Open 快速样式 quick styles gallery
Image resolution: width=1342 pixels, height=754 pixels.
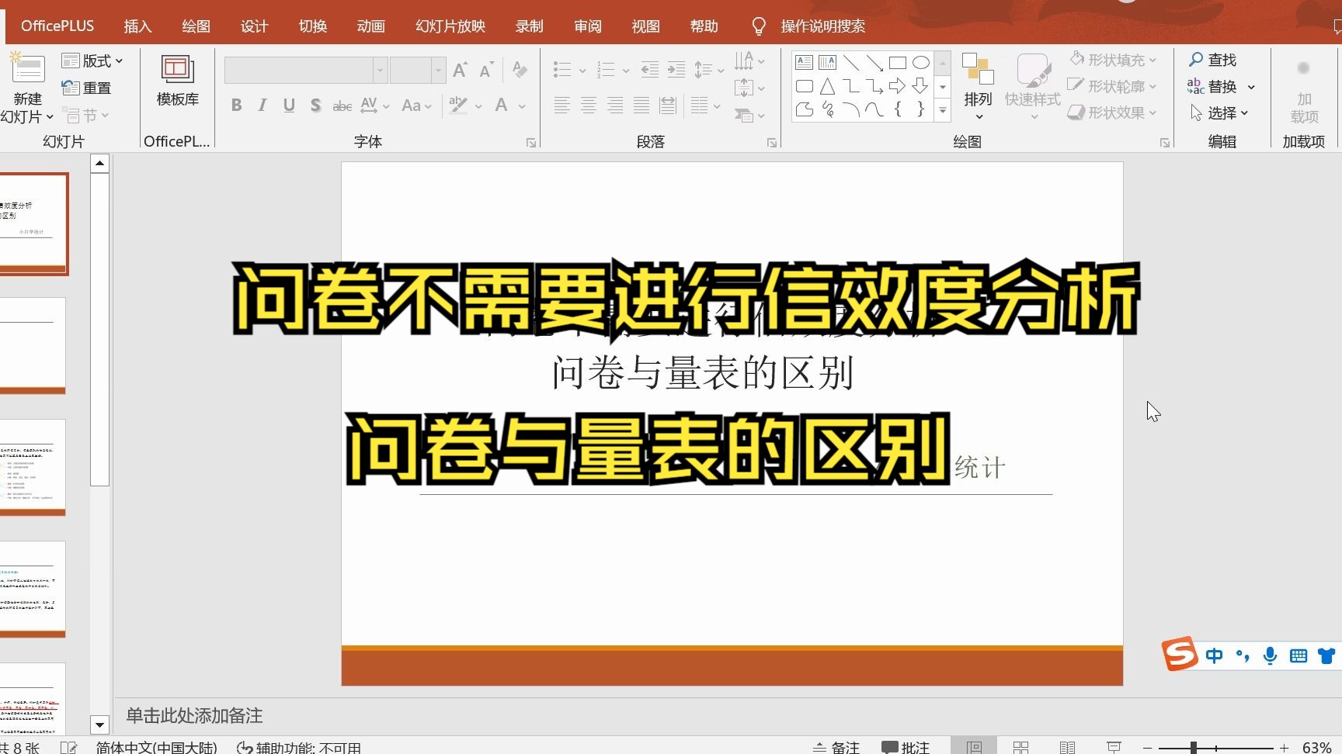tap(1033, 86)
